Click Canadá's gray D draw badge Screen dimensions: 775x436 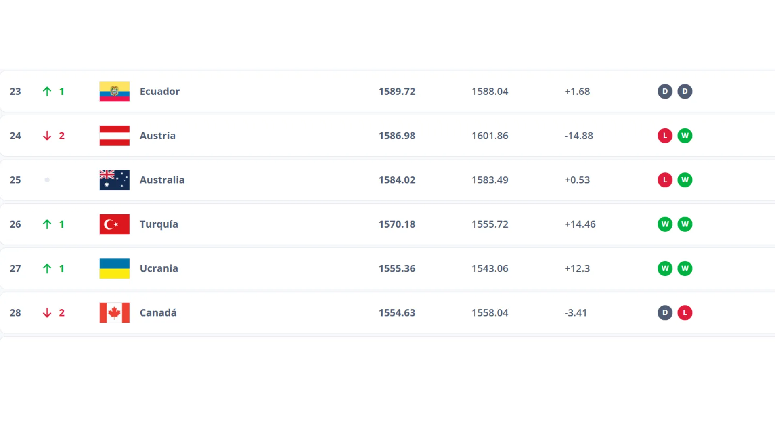[x=665, y=313]
